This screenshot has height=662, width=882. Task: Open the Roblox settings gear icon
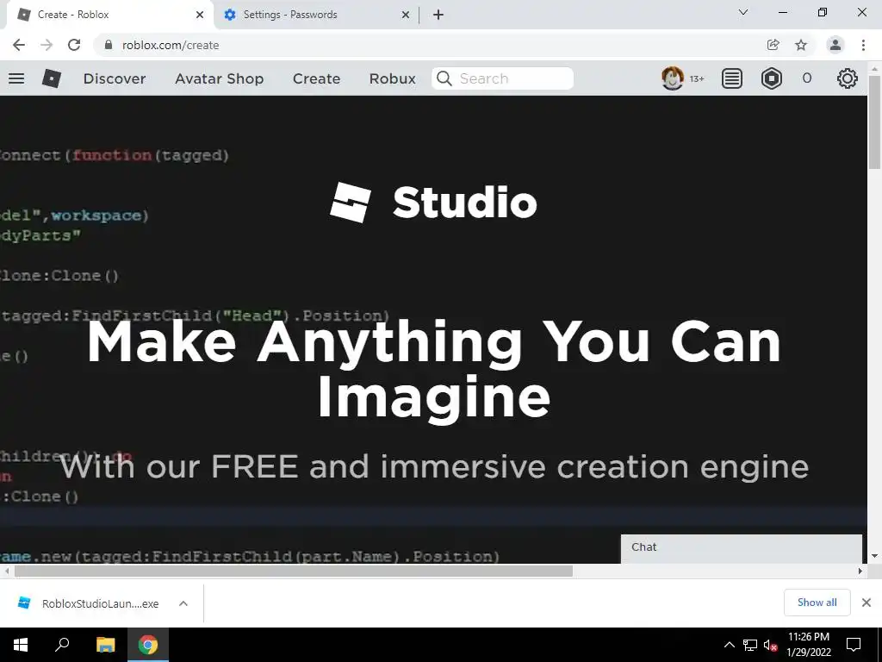coord(848,78)
